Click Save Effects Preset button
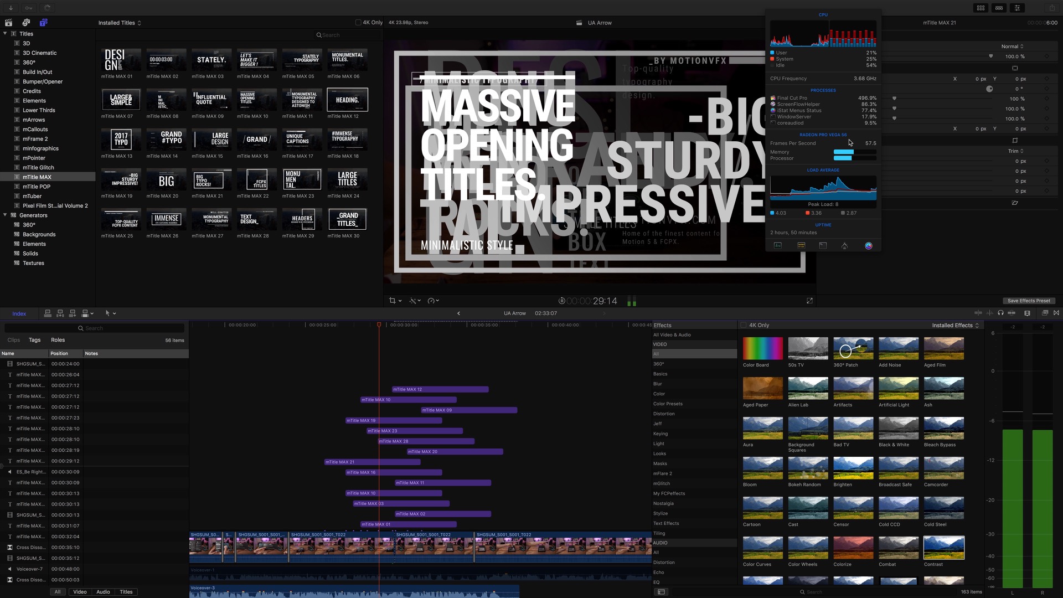 tap(1028, 301)
